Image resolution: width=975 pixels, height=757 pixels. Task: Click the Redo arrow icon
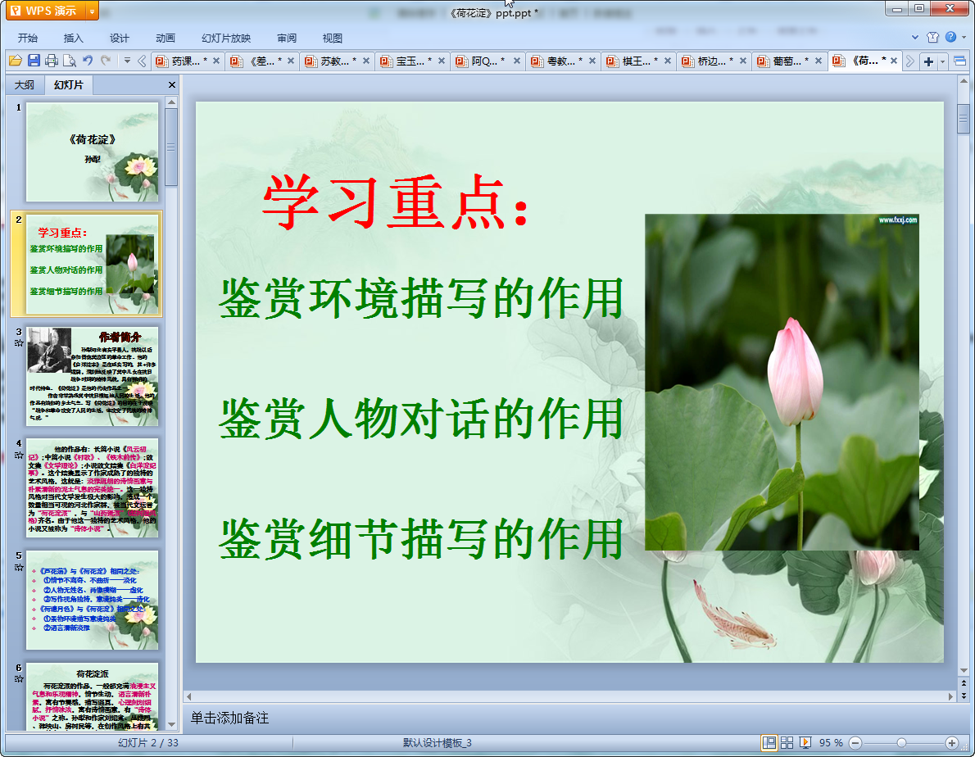tap(106, 61)
